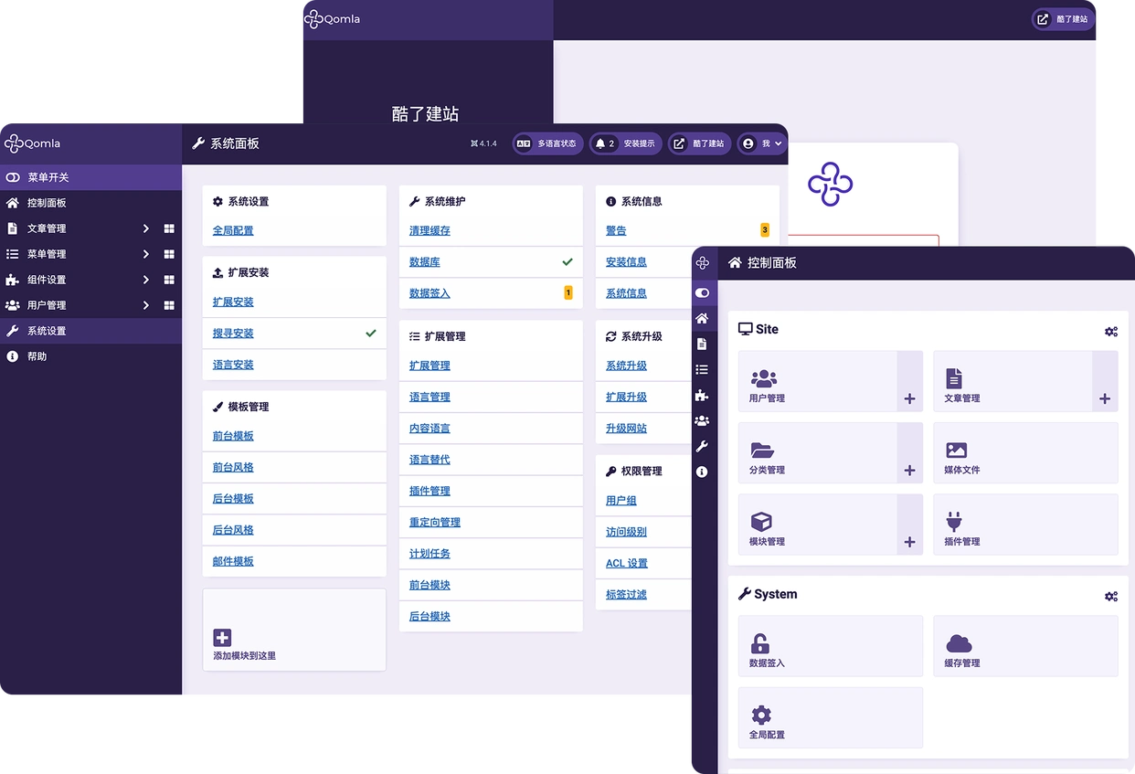The image size is (1135, 774).
Task: Open the dashboard grid icon beside 组件设置
Action: pyautogui.click(x=169, y=280)
